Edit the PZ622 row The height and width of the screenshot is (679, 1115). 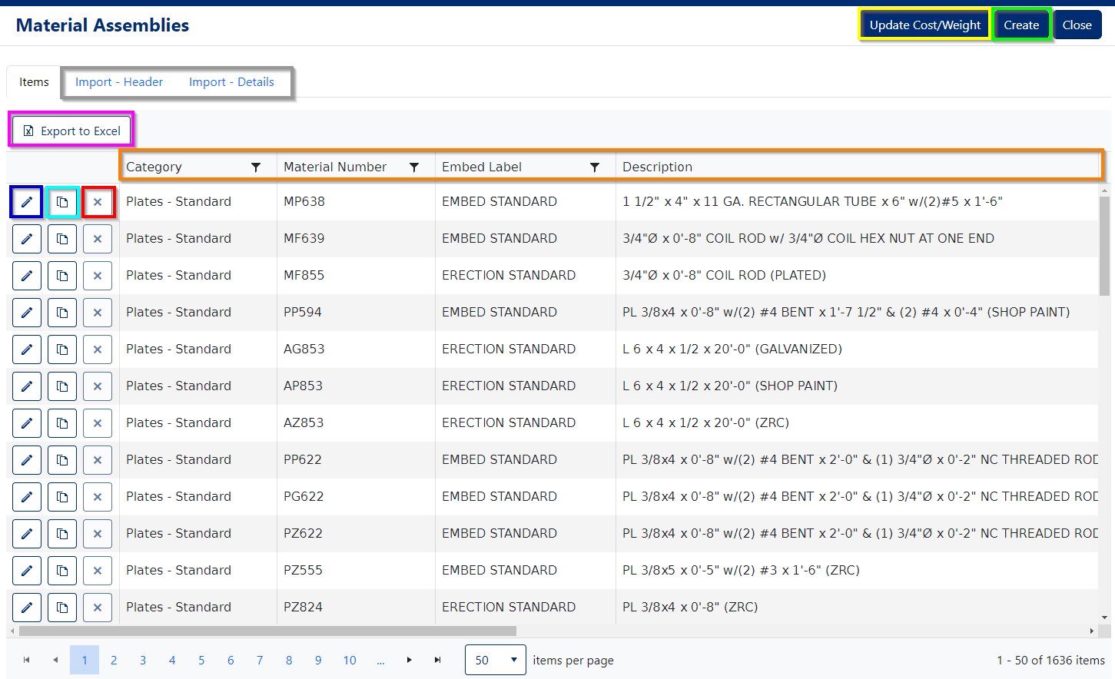coord(27,534)
